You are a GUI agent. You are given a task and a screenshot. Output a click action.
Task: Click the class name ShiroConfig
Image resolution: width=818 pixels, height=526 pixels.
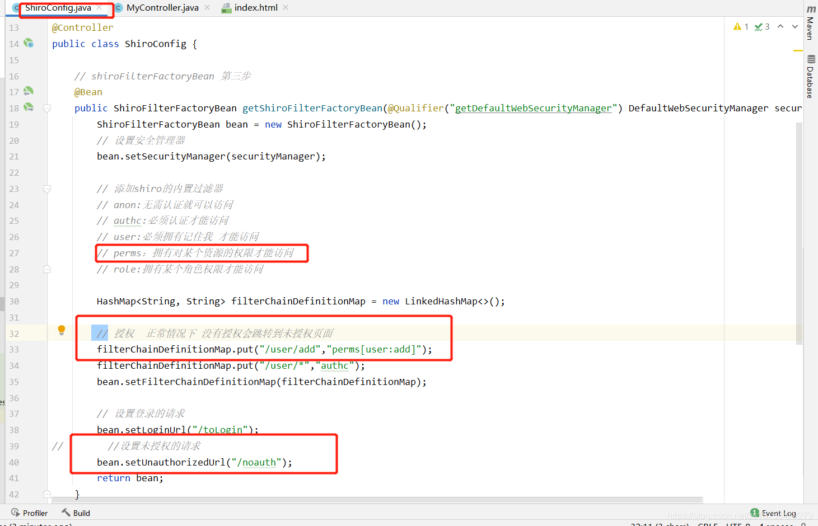(156, 44)
